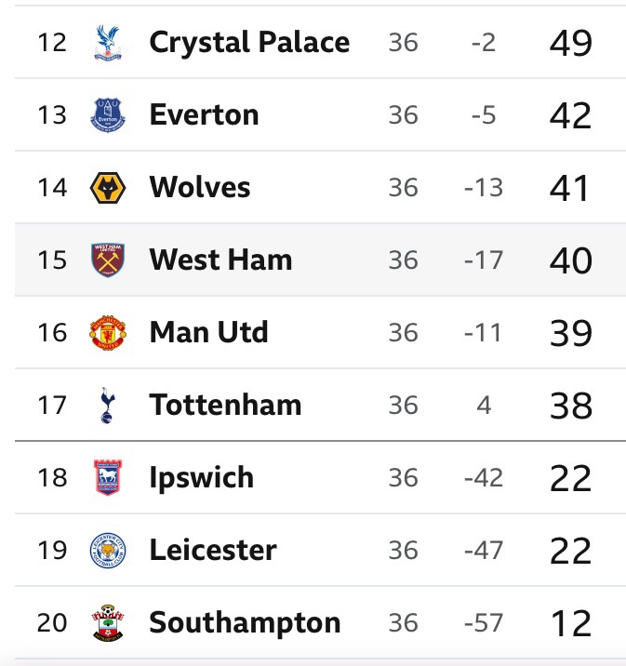
Task: Click the Crystal Palace club crest
Action: point(107,43)
